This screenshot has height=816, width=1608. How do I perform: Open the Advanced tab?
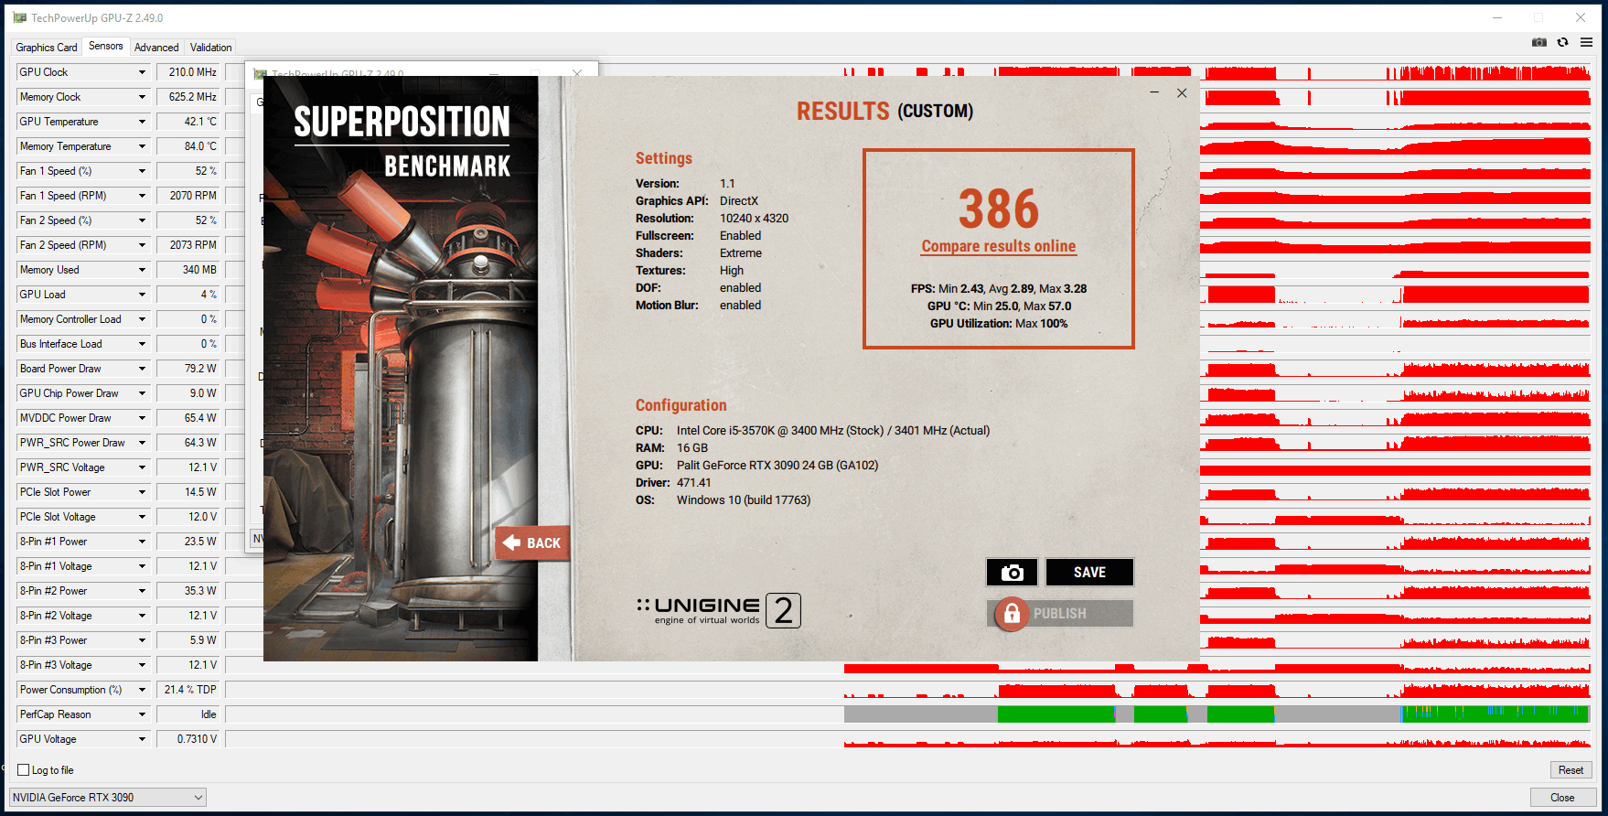pos(156,48)
